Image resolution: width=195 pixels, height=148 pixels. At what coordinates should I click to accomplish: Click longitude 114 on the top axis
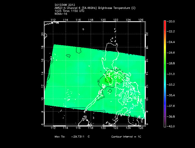tap(66, 20)
